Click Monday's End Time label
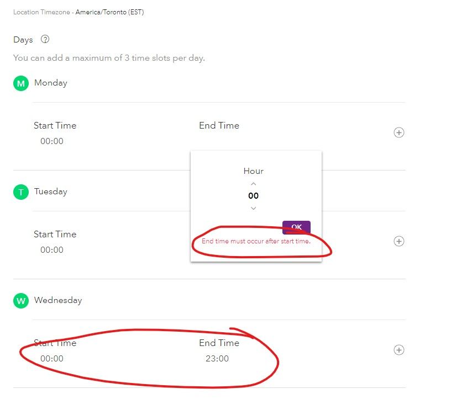Image resolution: width=467 pixels, height=399 pixels. pyautogui.click(x=219, y=125)
